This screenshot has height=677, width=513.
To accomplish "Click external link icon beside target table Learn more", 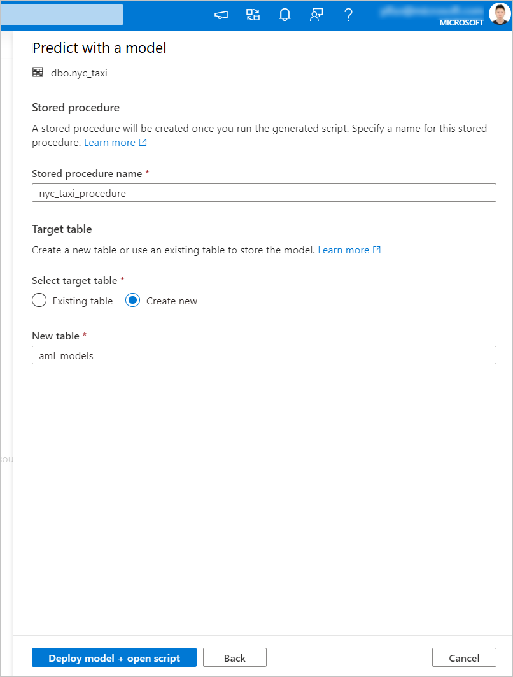I will pyautogui.click(x=377, y=250).
